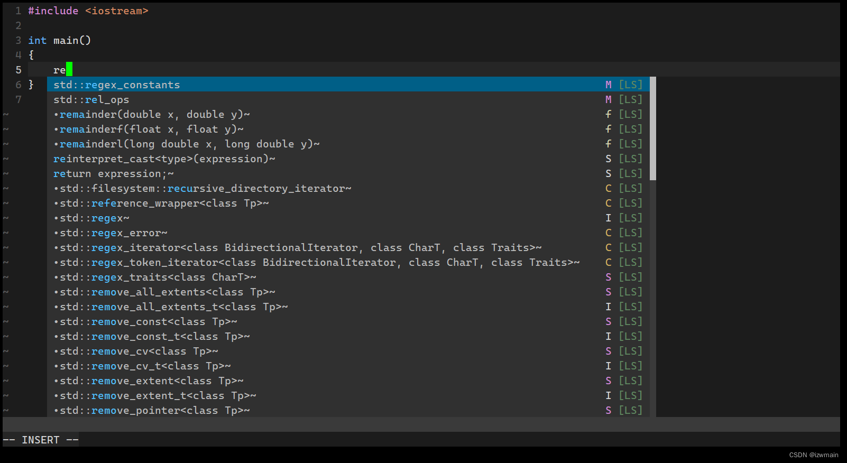The height and width of the screenshot is (463, 847).
Task: Click the int keyword on line 3
Action: coord(37,40)
